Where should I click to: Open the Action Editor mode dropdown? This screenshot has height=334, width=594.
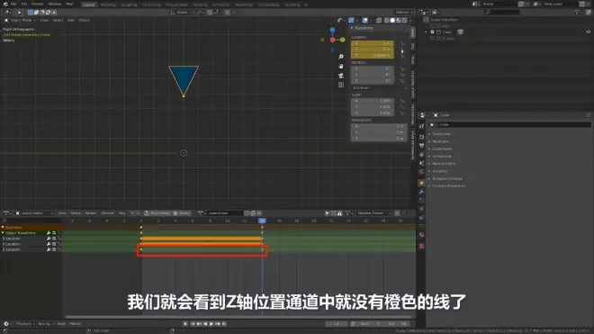pos(34,213)
